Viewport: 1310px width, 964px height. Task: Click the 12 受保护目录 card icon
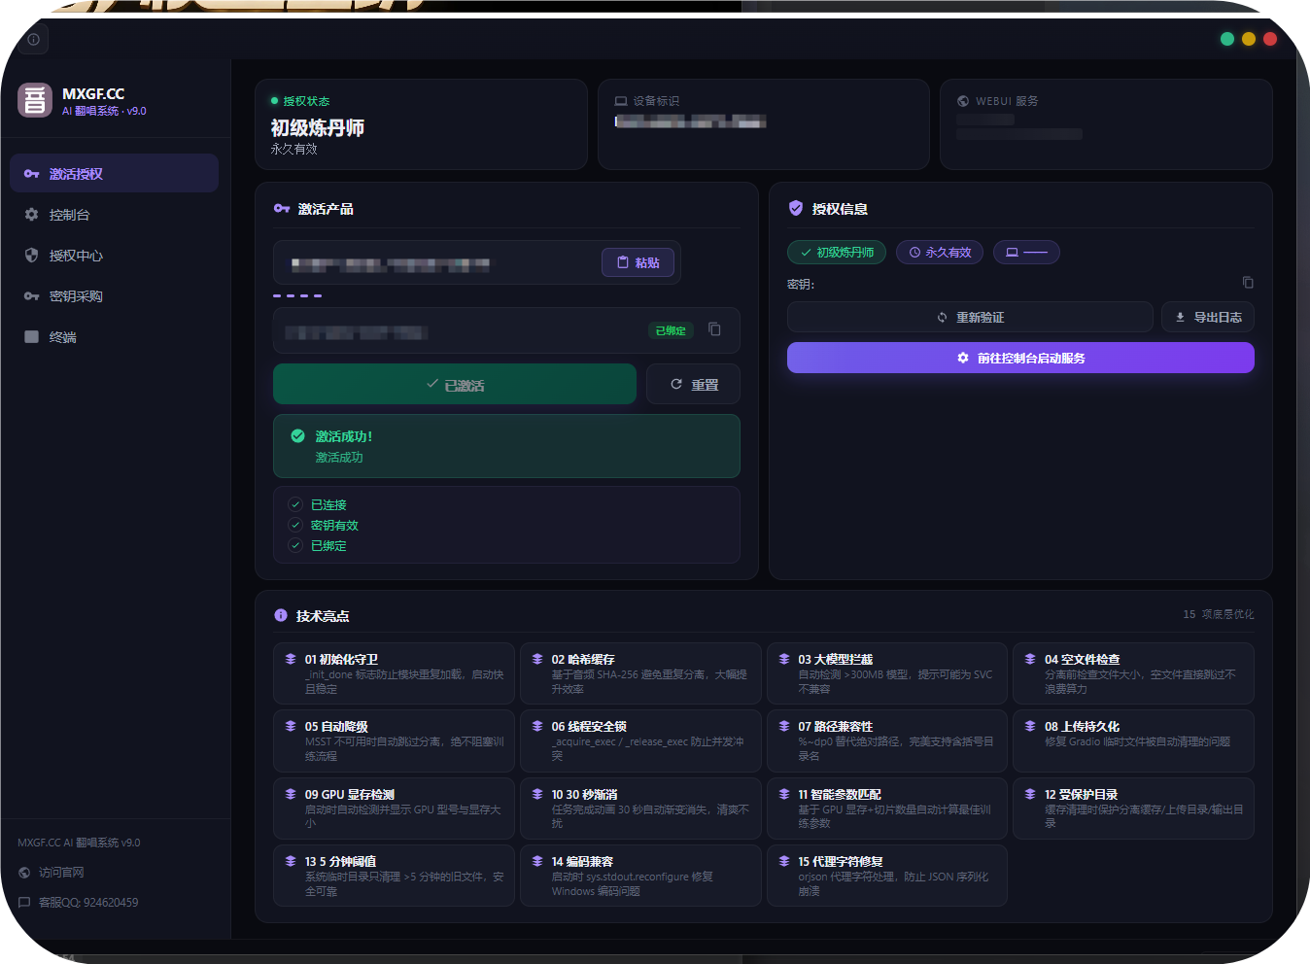pos(1030,794)
